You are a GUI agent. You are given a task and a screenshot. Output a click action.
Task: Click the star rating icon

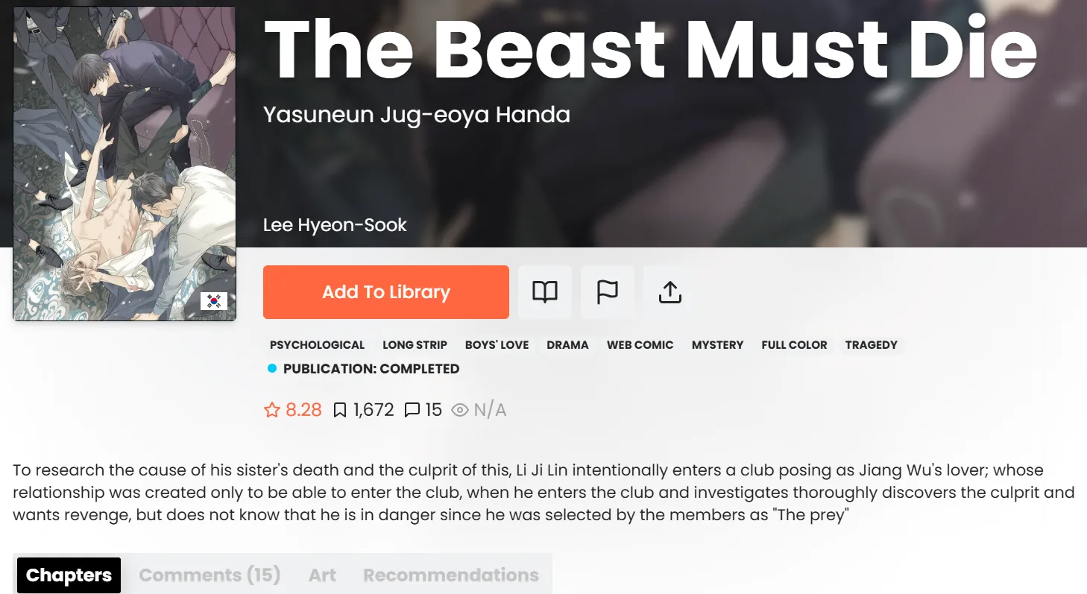pos(272,410)
